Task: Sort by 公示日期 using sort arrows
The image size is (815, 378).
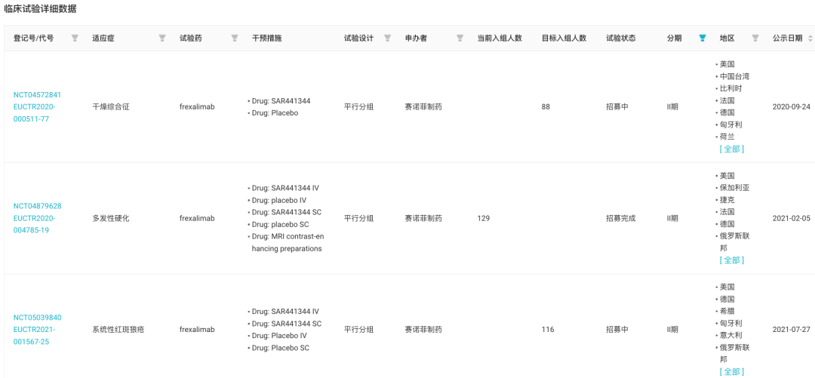Action: coord(810,38)
